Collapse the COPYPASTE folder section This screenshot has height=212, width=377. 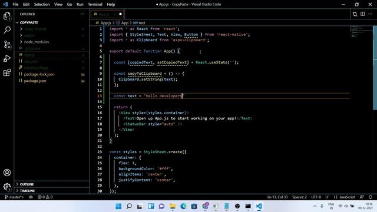coord(51,22)
